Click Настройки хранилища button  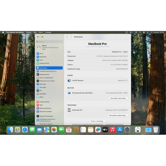[x=118, y=115]
